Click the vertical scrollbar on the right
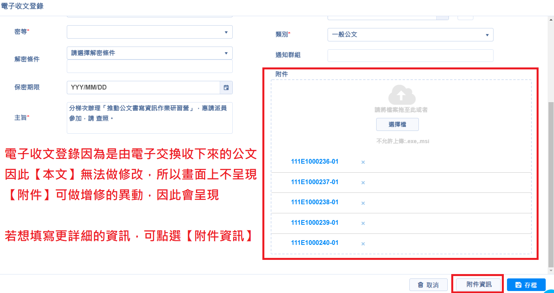The height and width of the screenshot is (293, 554). click(551, 185)
